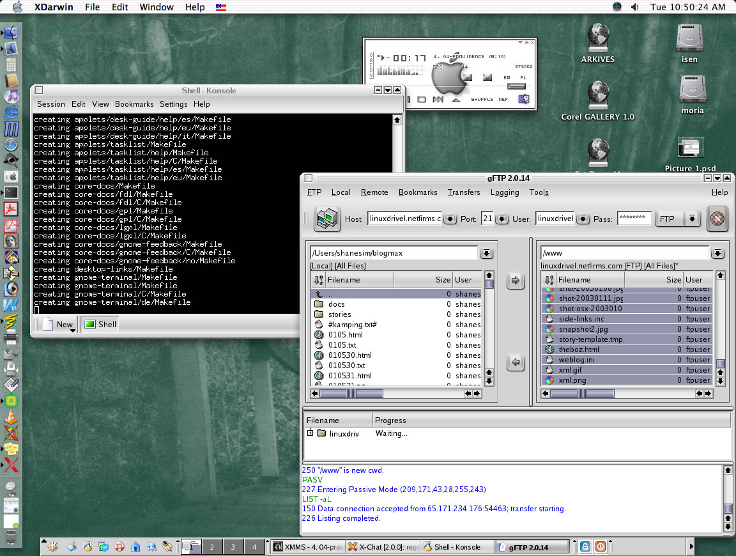Click the volume icon in menu bar
Viewport: 736px width, 556px height.
click(634, 7)
